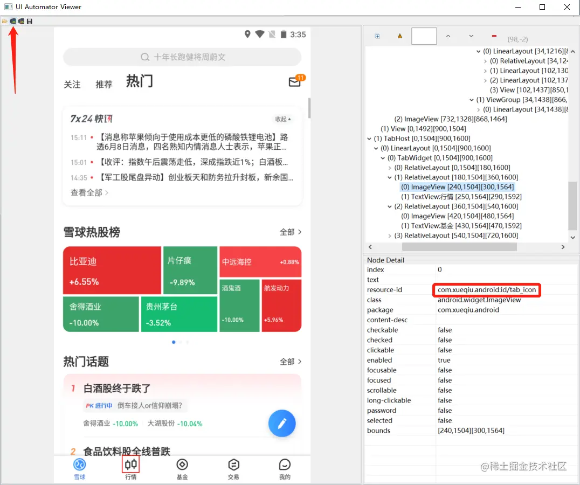
Task: Tap the 贵州茅台 -3.52% stock tile
Action: coord(179,314)
